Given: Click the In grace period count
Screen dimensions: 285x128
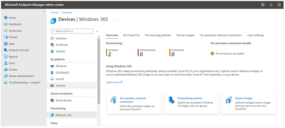Looking at the screenshot, I should [173, 54].
